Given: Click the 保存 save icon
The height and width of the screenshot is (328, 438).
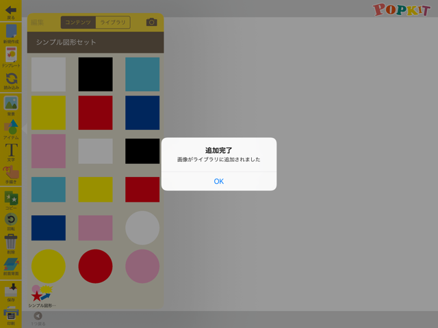Looking at the screenshot, I should click(11, 291).
